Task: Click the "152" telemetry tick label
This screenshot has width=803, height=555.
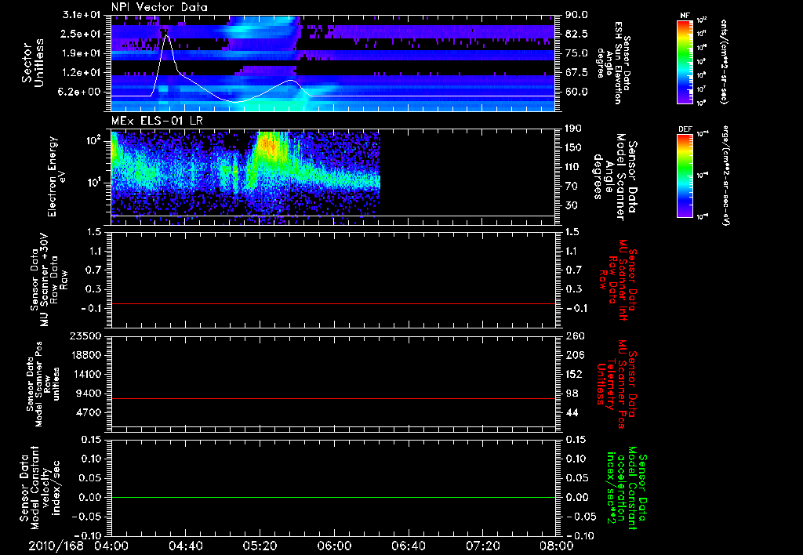Action: point(574,375)
